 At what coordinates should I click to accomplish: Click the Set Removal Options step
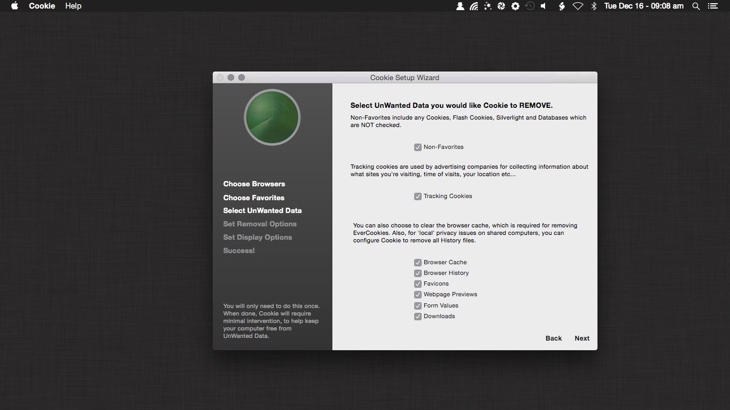pos(260,224)
